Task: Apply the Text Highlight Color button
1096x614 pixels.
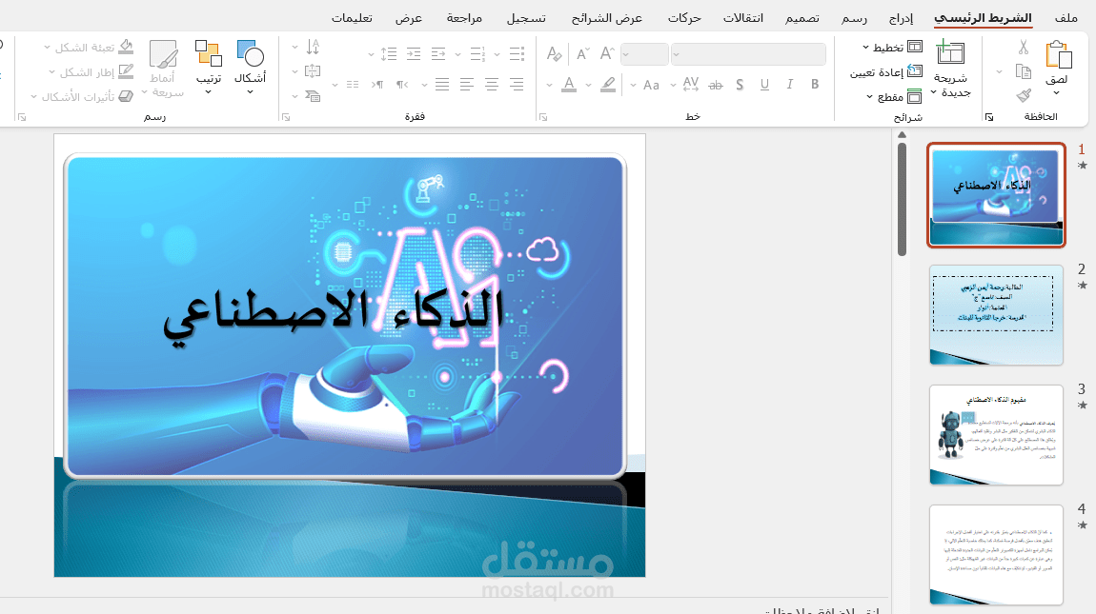Action: click(x=608, y=85)
